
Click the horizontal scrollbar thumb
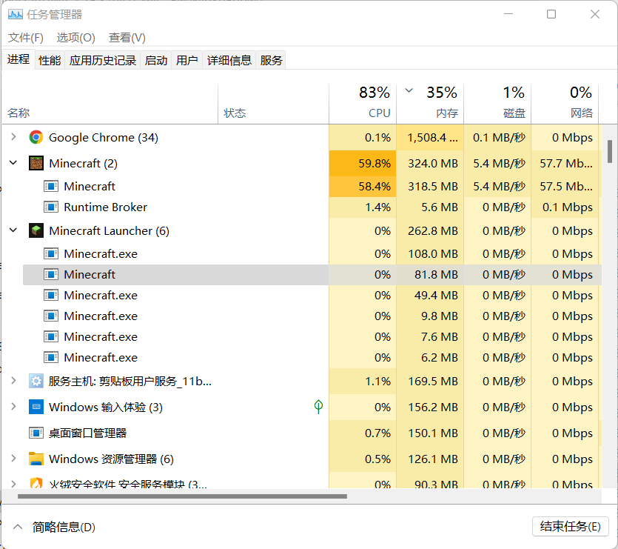pyautogui.click(x=182, y=496)
